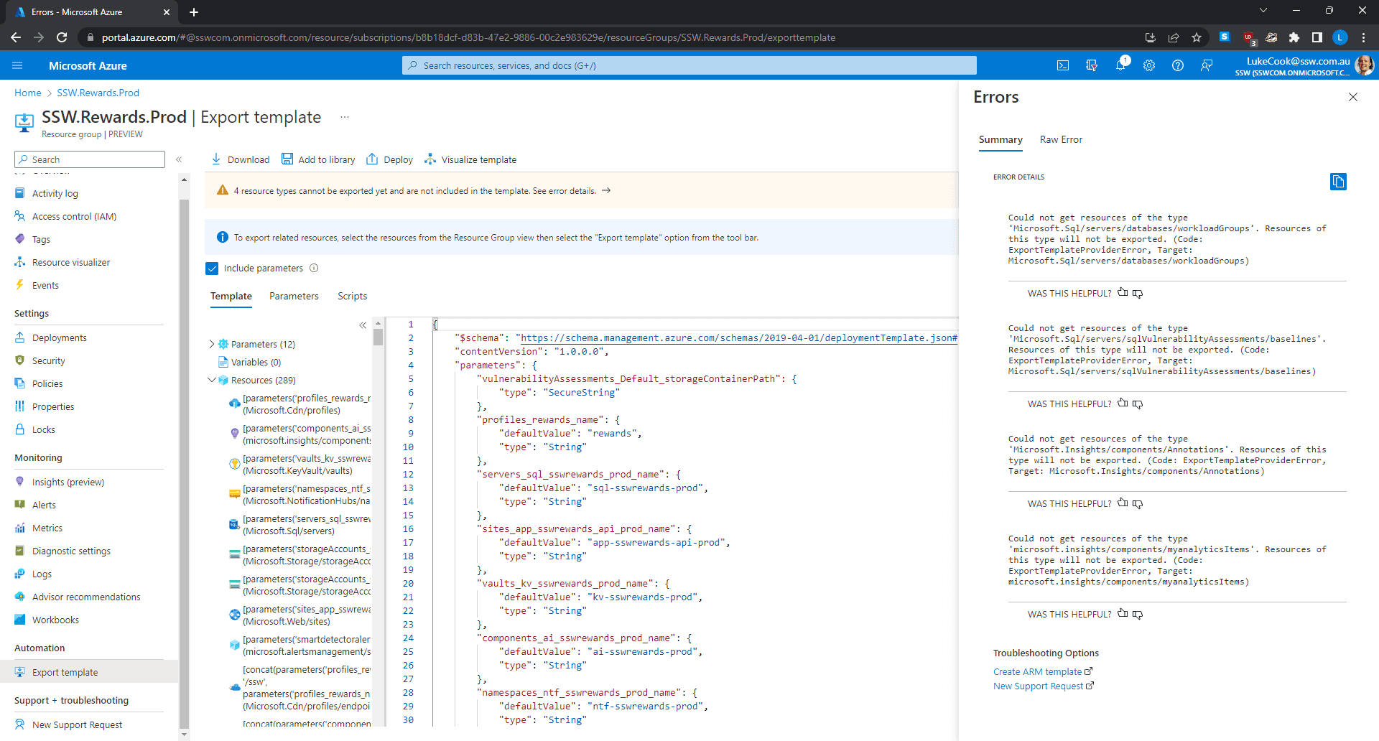Open the portal hamburger menu
This screenshot has width=1379, height=741.
coord(17,65)
